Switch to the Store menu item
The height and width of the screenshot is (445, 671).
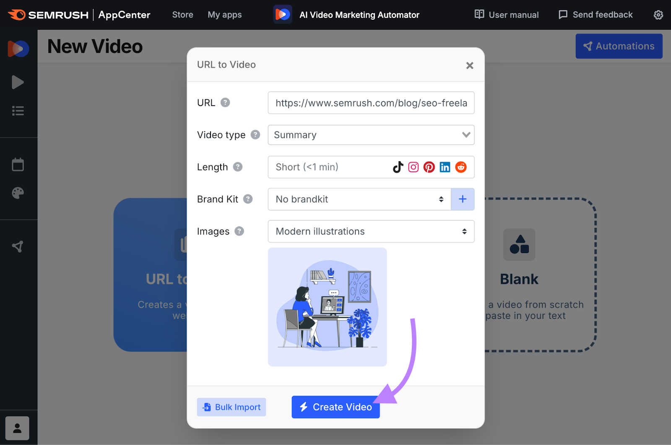(x=182, y=15)
